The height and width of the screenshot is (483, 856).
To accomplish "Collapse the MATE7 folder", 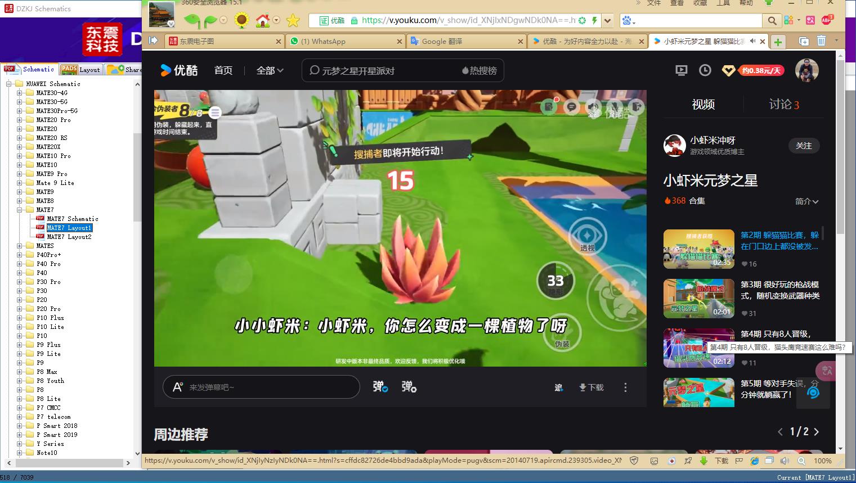I will point(20,210).
